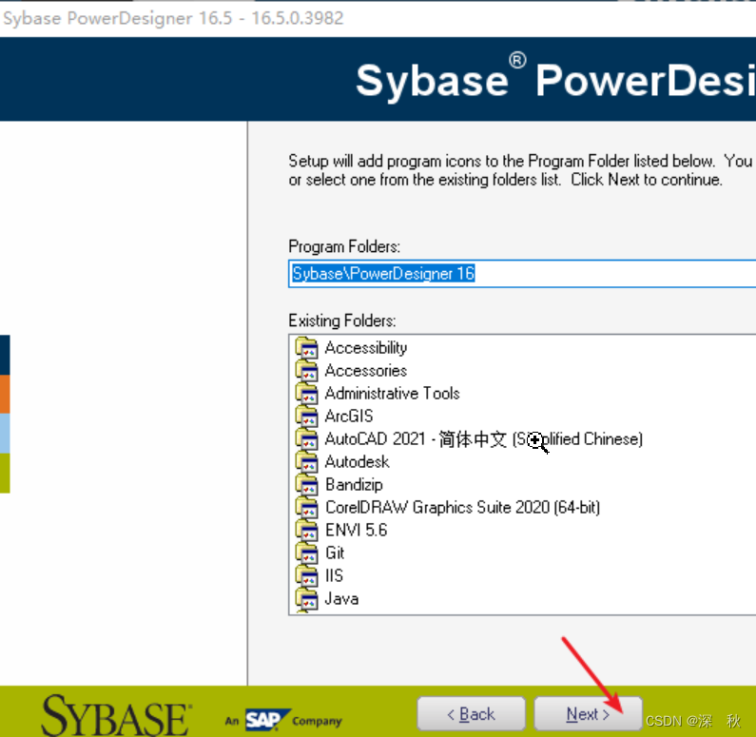Click the Next button

588,713
